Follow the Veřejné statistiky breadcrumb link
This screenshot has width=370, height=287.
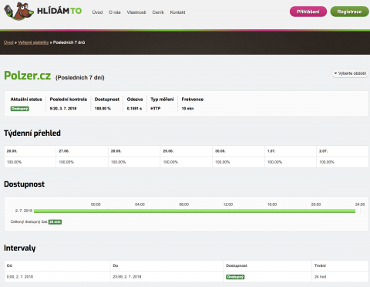[x=33, y=42]
